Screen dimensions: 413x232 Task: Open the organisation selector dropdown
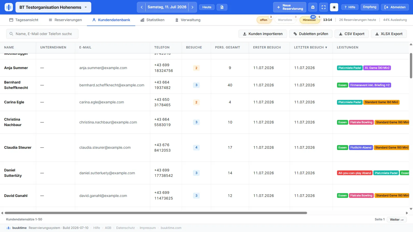tap(53, 7)
